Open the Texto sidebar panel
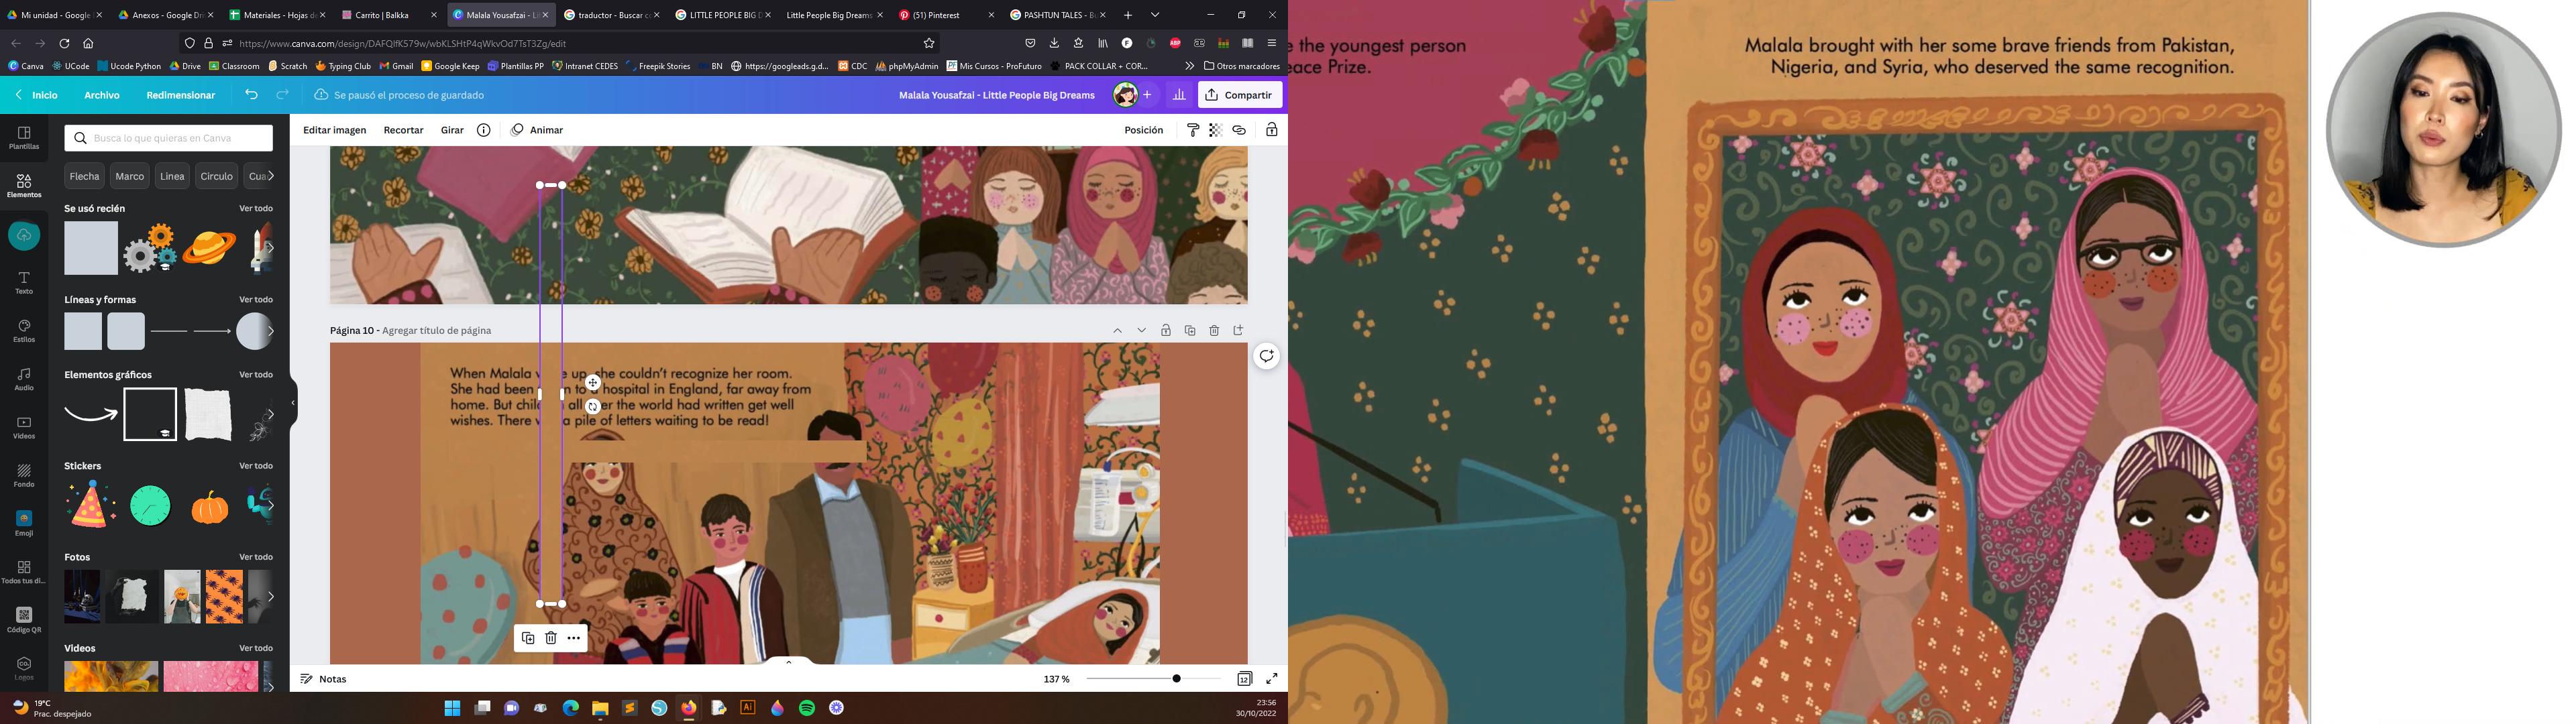 coord(24,283)
